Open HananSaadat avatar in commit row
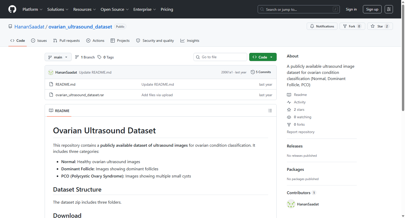 [51, 72]
